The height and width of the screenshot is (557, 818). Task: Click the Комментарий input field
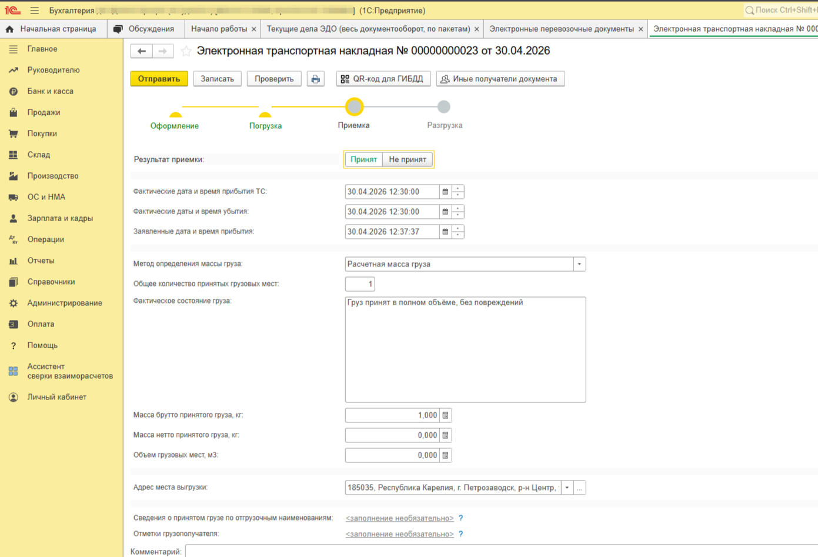[x=500, y=552]
